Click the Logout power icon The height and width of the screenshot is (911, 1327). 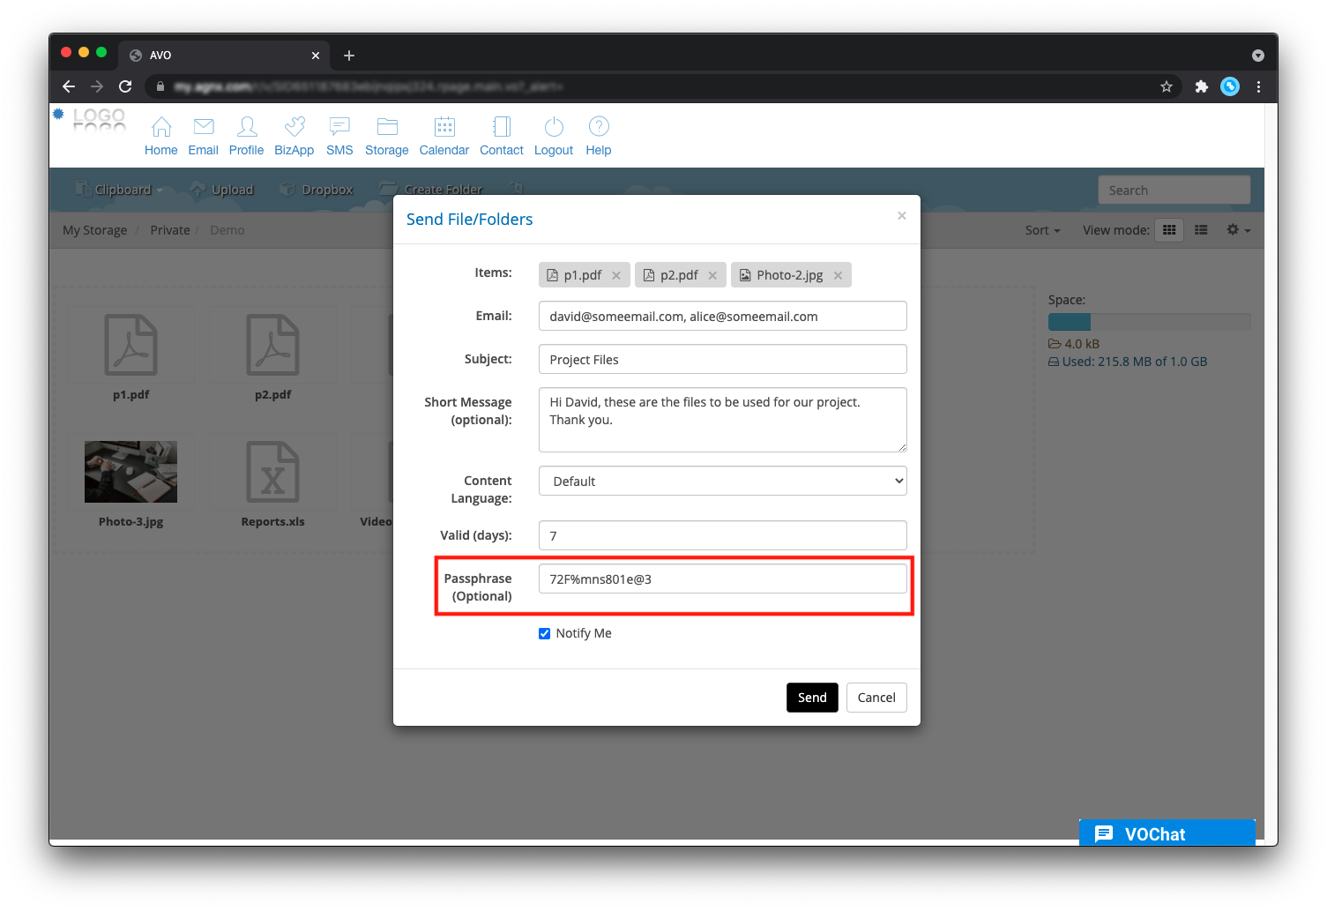554,128
